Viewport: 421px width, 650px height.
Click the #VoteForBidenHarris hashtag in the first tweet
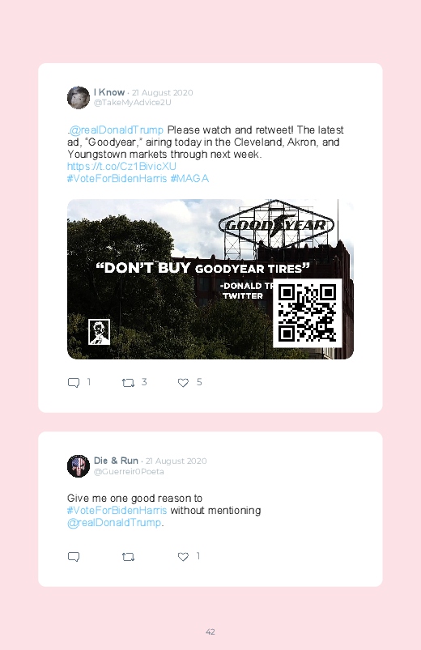(x=117, y=179)
